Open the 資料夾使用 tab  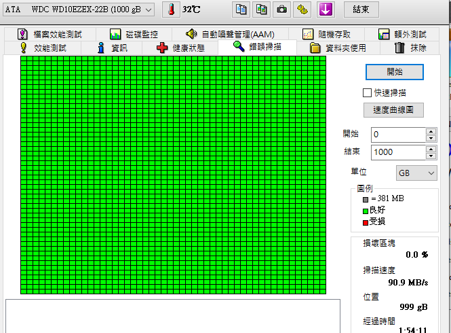click(x=338, y=48)
